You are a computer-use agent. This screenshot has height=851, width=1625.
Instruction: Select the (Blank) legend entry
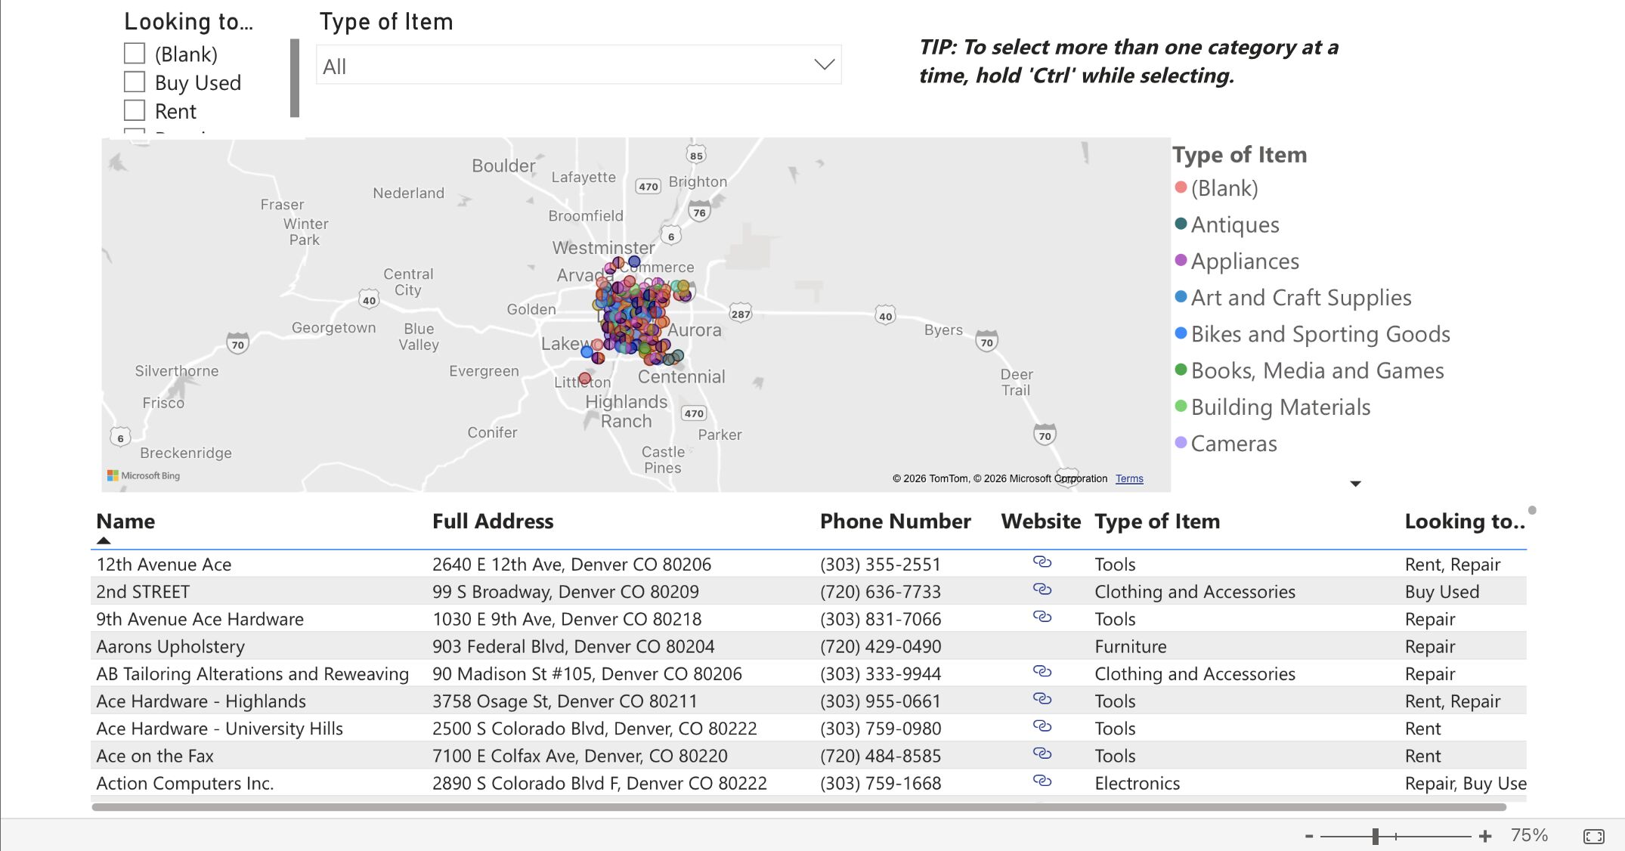(x=1217, y=188)
